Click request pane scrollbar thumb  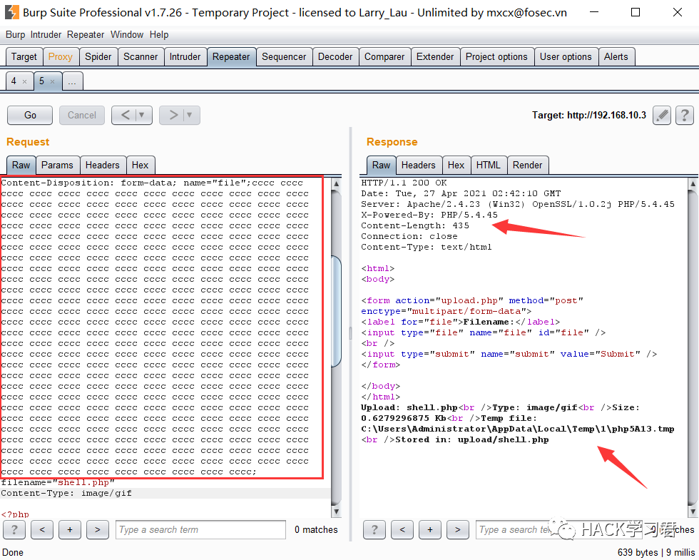[337, 311]
